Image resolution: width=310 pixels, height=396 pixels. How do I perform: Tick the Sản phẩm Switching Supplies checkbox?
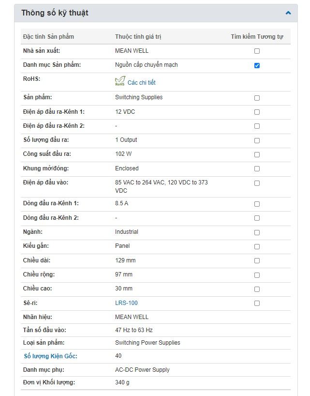[257, 98]
